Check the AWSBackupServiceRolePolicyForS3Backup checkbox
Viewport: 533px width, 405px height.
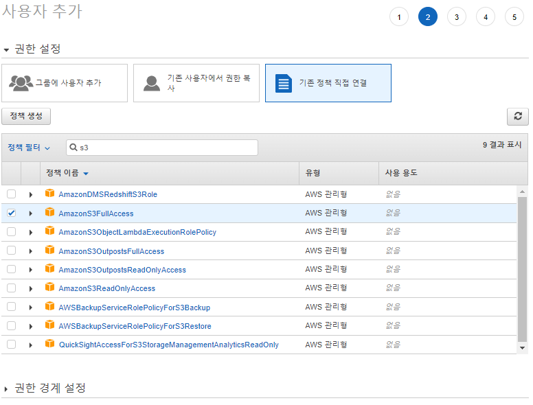[11, 307]
